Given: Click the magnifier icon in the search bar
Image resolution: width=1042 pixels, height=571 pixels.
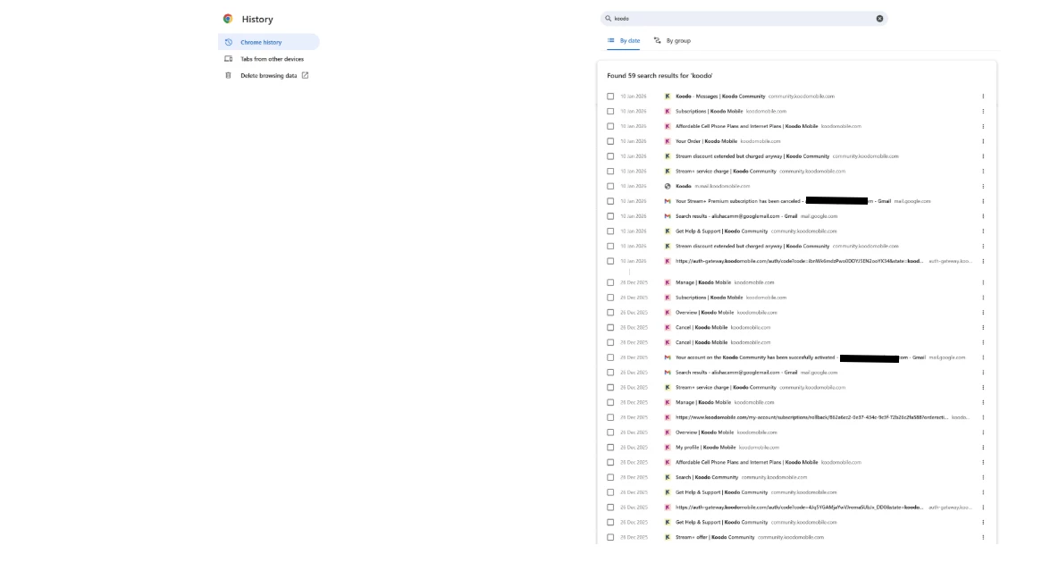Looking at the screenshot, I should coord(608,19).
